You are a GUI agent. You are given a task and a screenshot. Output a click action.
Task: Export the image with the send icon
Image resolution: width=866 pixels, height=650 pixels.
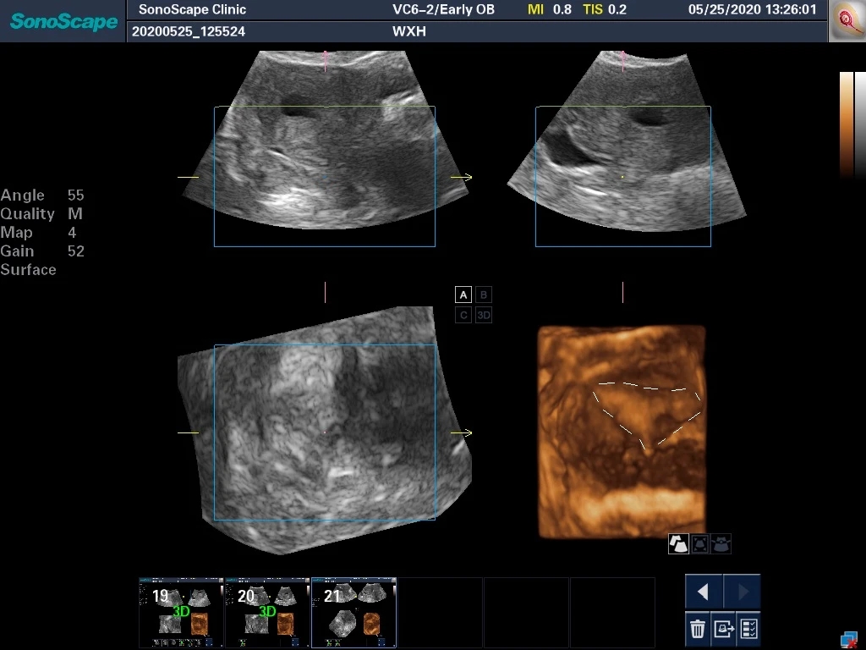[723, 629]
